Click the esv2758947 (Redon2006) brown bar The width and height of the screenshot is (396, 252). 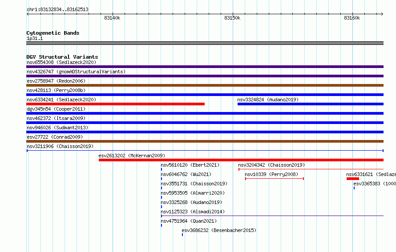[x=205, y=85]
